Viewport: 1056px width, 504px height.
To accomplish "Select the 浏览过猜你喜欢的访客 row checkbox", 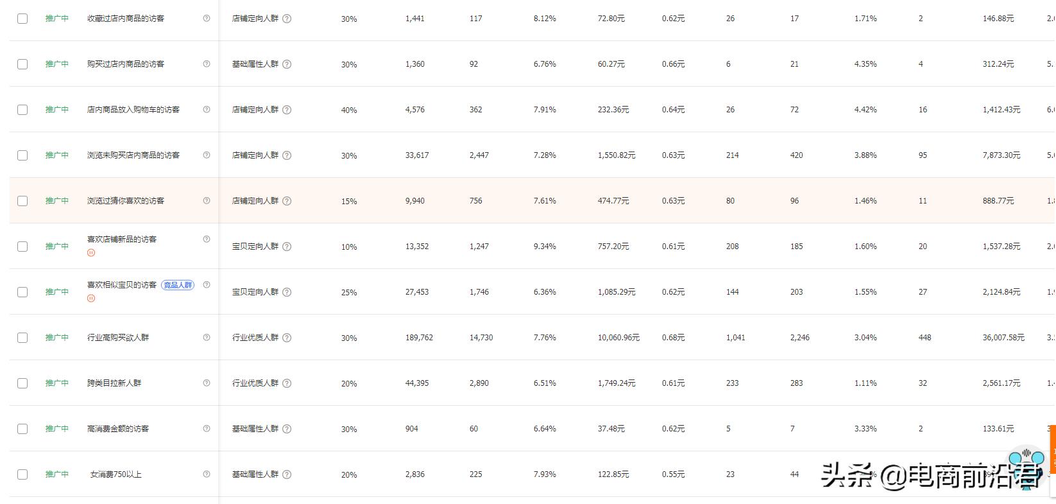I will point(22,201).
